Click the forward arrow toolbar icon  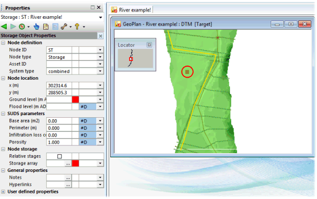click(x=13, y=27)
